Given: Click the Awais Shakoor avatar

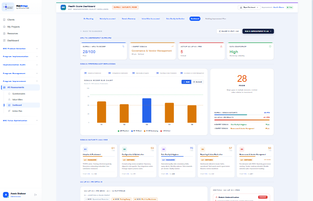Looking at the screenshot, I should (6, 195).
